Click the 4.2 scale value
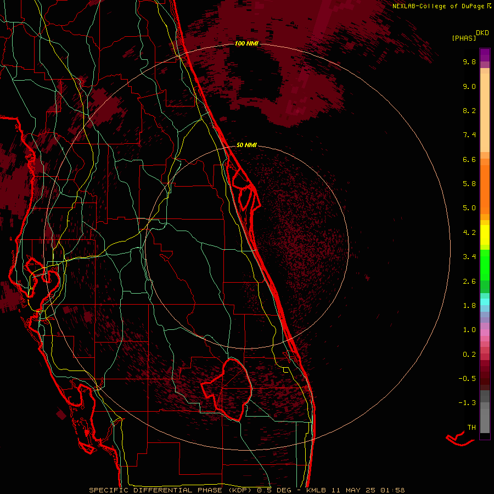Viewport: 494px width, 494px height. [x=469, y=233]
